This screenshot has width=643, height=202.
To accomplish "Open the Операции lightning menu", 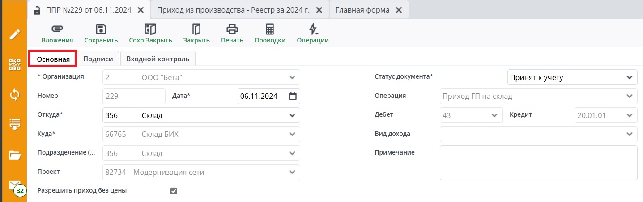I will point(313,29).
